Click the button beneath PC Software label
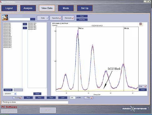This screenshot has width=152, height=115. [9, 111]
